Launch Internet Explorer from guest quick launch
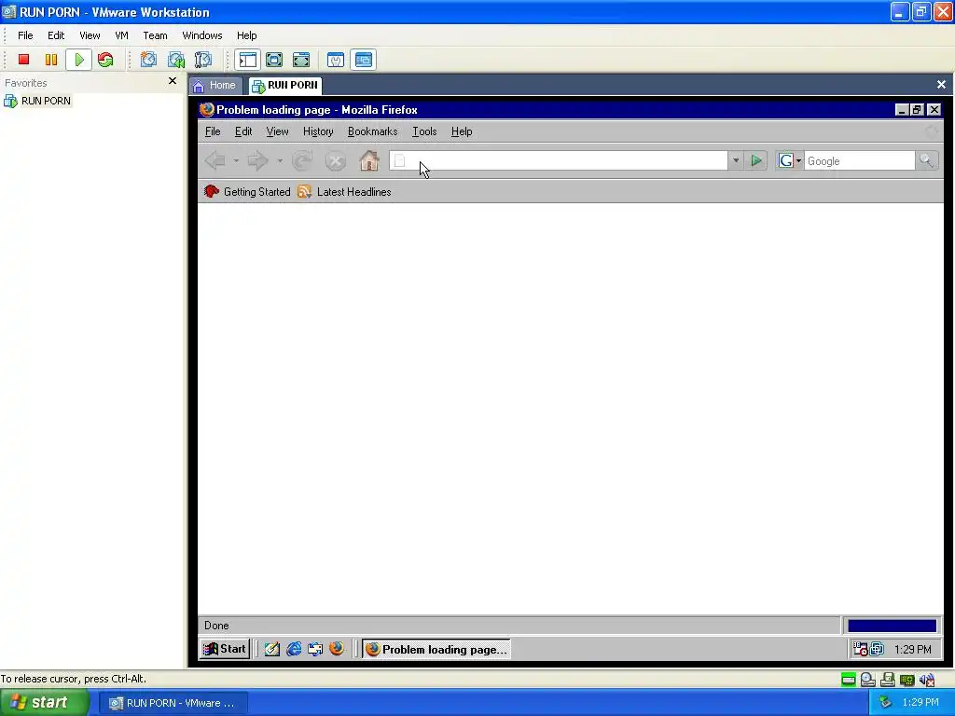 tap(294, 649)
